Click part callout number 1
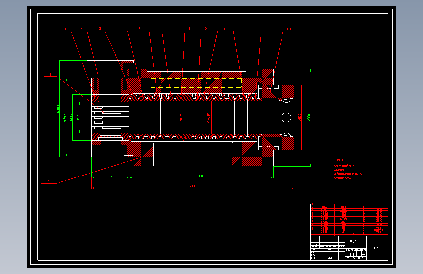The width and height of the screenshot is (423, 274). pyautogui.click(x=49, y=181)
